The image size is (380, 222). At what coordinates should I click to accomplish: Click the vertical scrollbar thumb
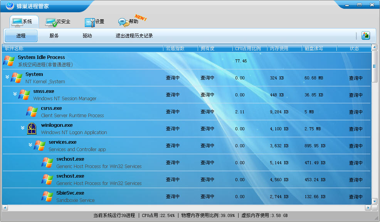coord(375,66)
